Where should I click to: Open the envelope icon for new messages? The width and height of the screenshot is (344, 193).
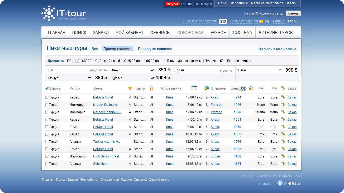pyautogui.click(x=261, y=21)
